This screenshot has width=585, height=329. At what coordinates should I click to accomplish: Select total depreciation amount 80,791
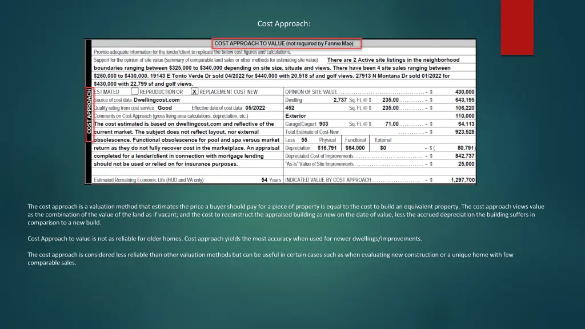[466, 148]
